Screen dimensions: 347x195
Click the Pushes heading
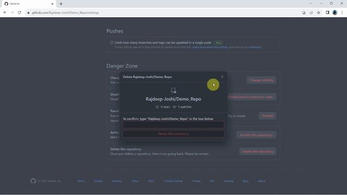pos(114,31)
